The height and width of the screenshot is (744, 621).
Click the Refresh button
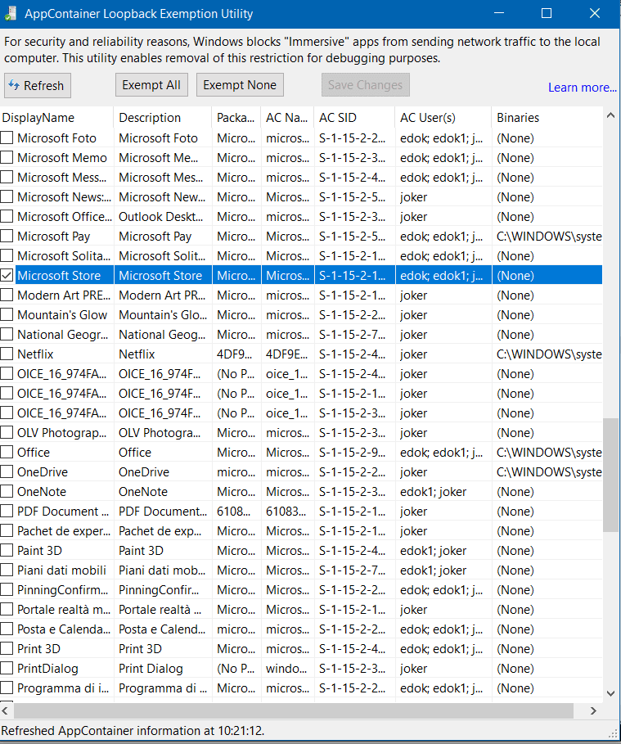pos(38,85)
